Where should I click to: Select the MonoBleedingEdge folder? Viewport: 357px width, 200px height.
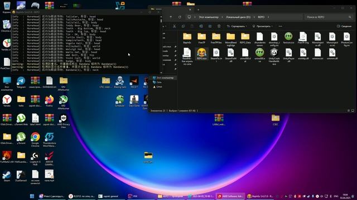click(230, 39)
